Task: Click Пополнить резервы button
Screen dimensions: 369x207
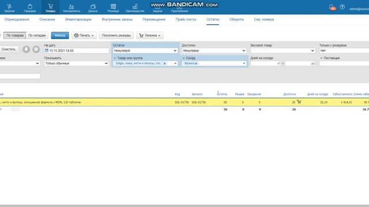Action: (116, 36)
